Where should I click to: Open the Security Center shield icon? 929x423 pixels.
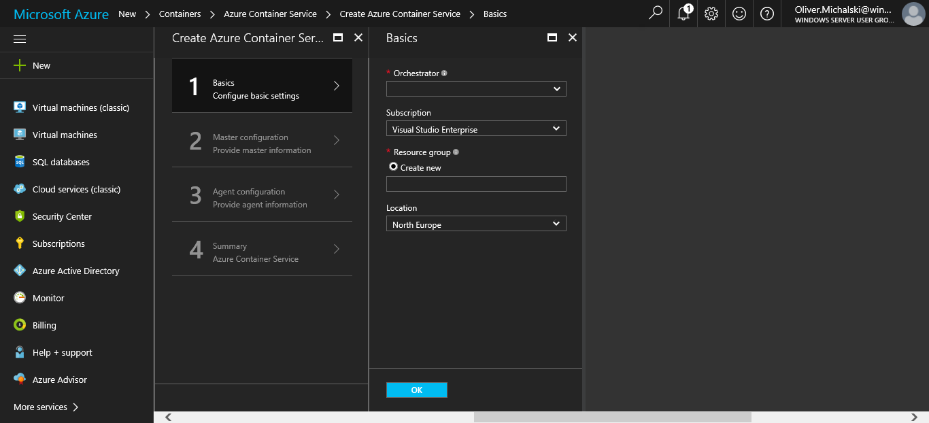pos(20,216)
